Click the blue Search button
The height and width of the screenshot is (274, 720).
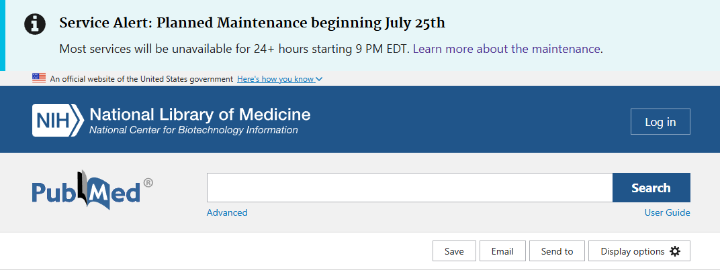[x=651, y=188]
